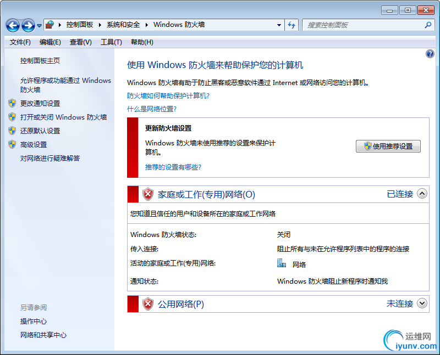Open the 帮助(H) menu
The height and width of the screenshot is (355, 440).
click(x=142, y=42)
